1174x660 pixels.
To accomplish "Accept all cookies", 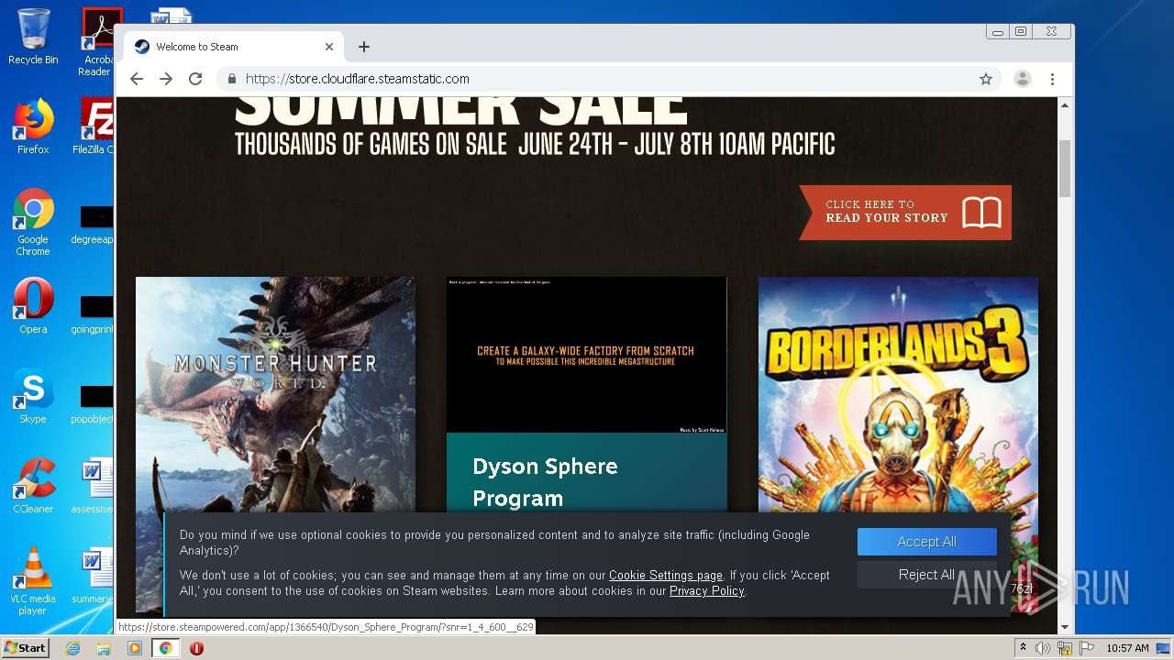I will [926, 542].
